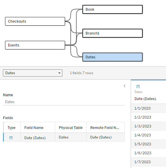
Task: Click the Physical Table column header
Action: tap(71, 127)
